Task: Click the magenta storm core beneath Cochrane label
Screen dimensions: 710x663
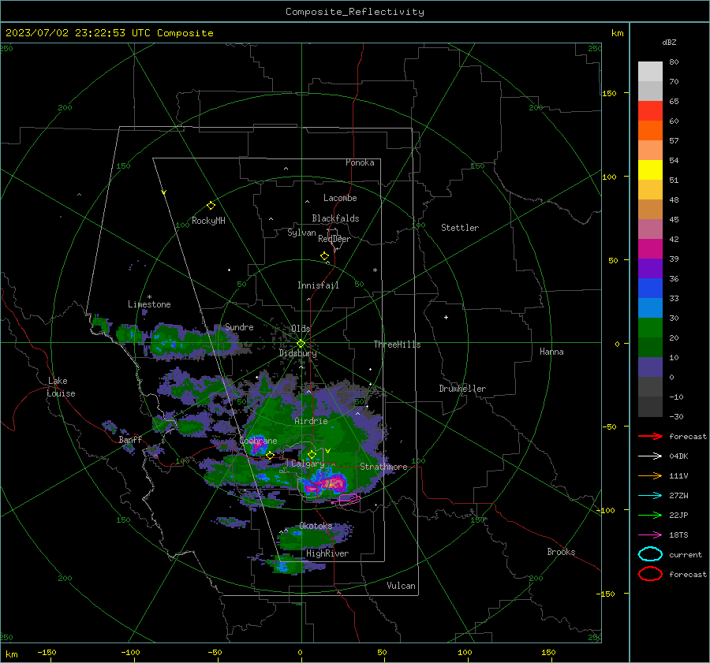Action: (259, 447)
